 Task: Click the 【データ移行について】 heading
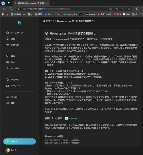pos(61,83)
